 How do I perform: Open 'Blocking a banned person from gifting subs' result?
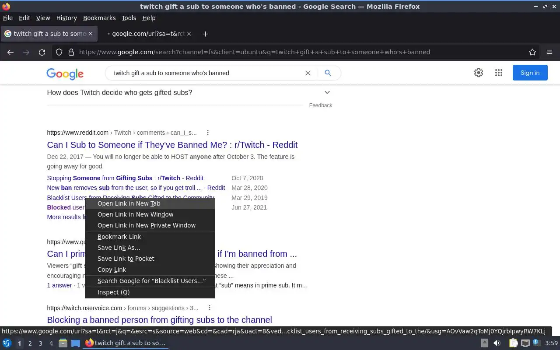click(159, 320)
